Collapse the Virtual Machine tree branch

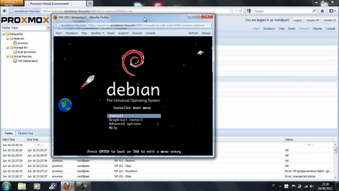click(7, 57)
